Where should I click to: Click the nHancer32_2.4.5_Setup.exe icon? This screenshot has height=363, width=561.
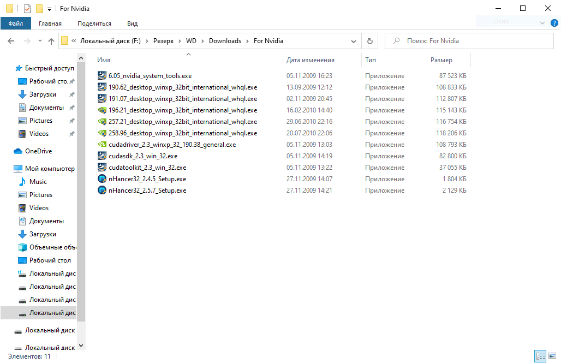coord(102,178)
